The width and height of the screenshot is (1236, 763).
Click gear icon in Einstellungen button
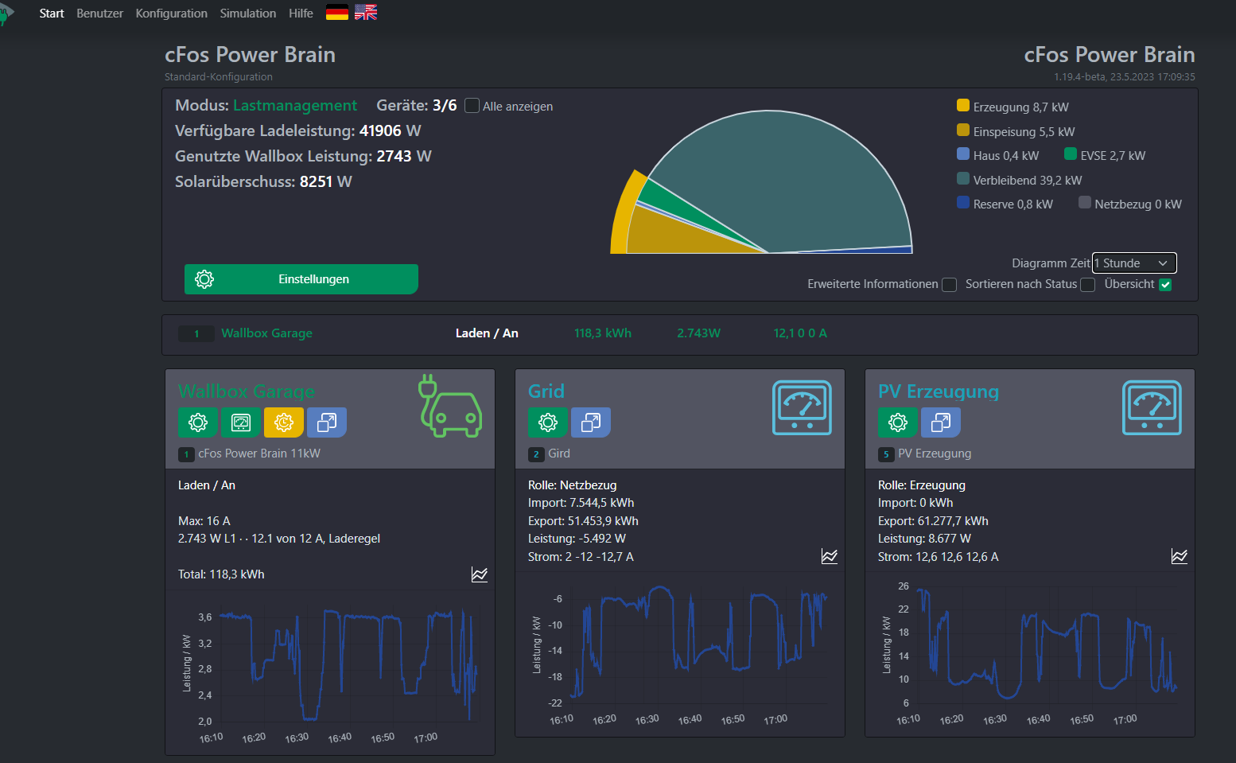[204, 279]
